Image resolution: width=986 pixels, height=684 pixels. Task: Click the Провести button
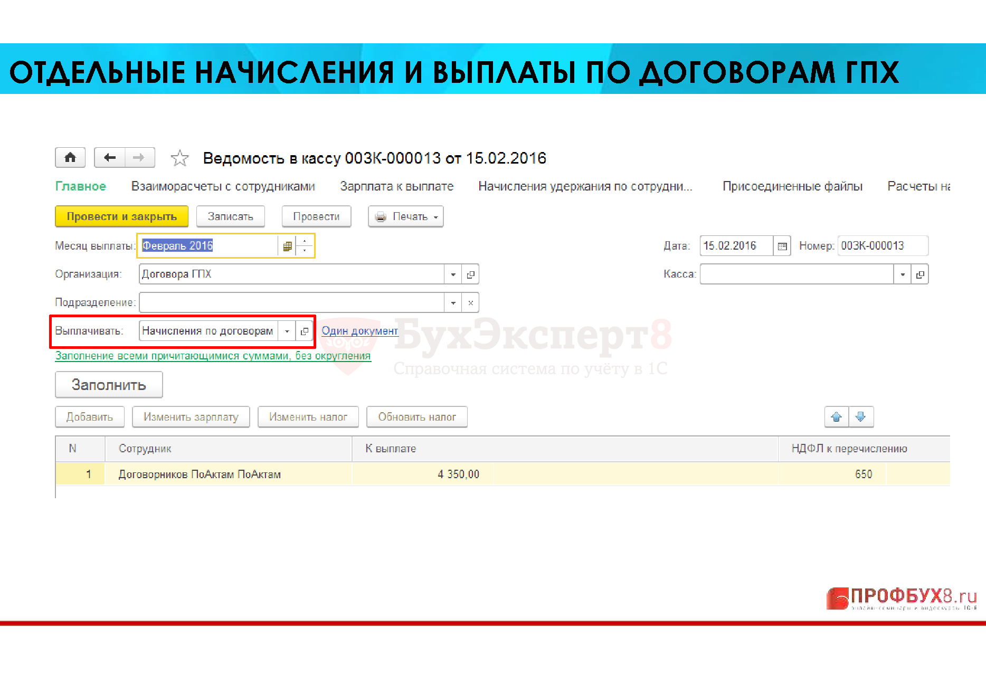click(316, 216)
